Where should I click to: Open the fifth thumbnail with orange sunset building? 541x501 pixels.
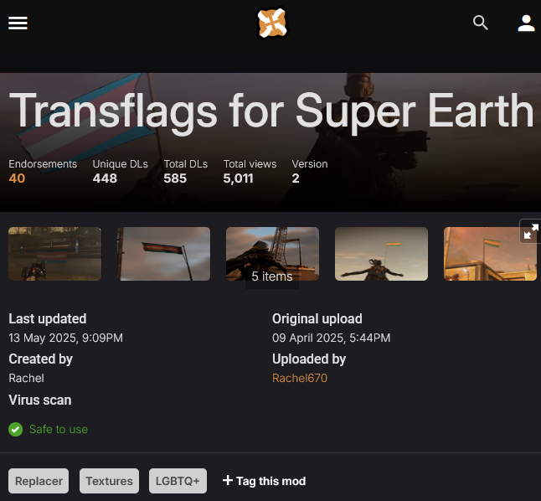point(490,254)
